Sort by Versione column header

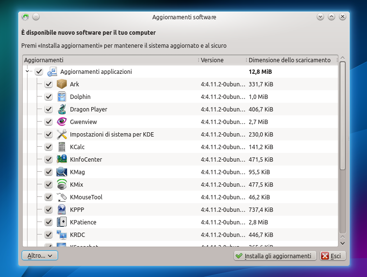(222, 60)
